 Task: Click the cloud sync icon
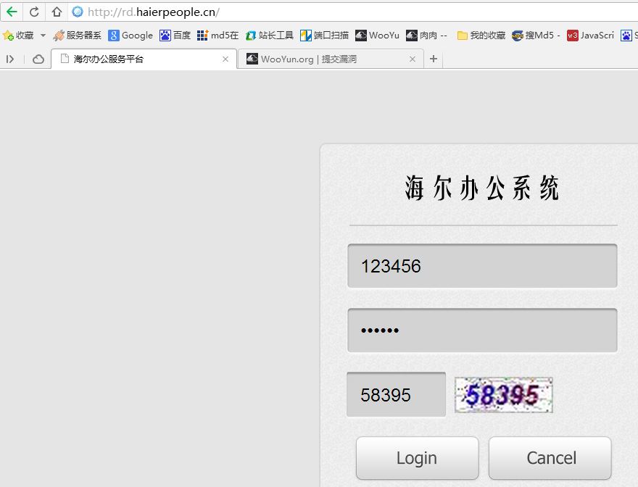38,59
